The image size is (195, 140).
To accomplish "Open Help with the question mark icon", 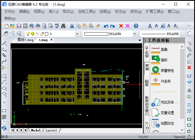I will pos(136,26).
